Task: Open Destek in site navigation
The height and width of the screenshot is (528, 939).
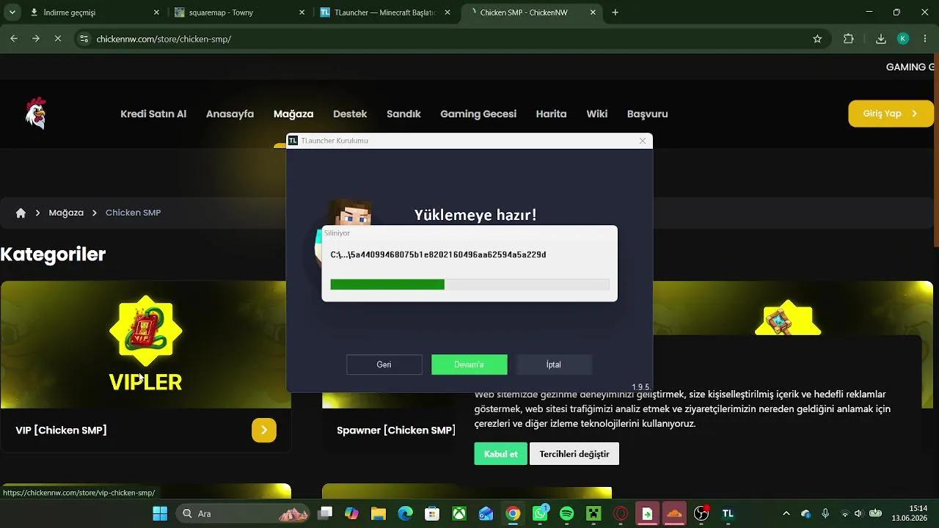Action: (x=350, y=114)
